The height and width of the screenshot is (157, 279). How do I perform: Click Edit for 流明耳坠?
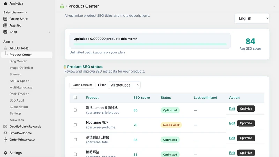(232, 153)
